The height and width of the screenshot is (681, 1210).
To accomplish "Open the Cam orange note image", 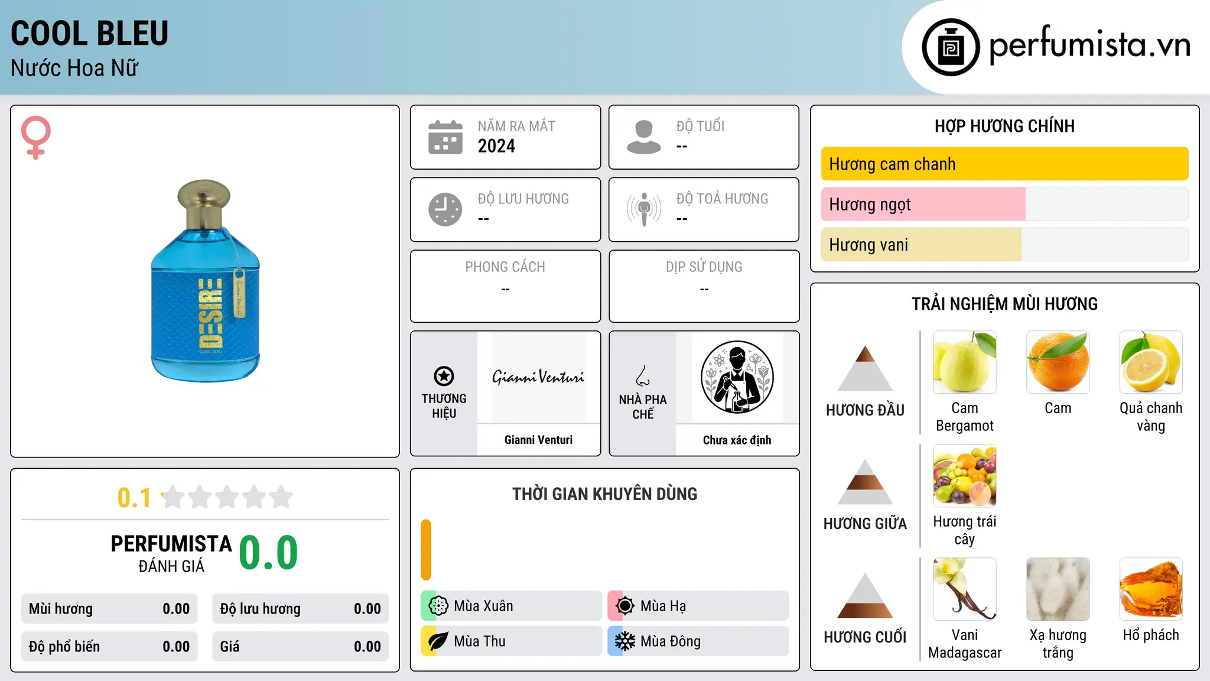I will (1058, 362).
